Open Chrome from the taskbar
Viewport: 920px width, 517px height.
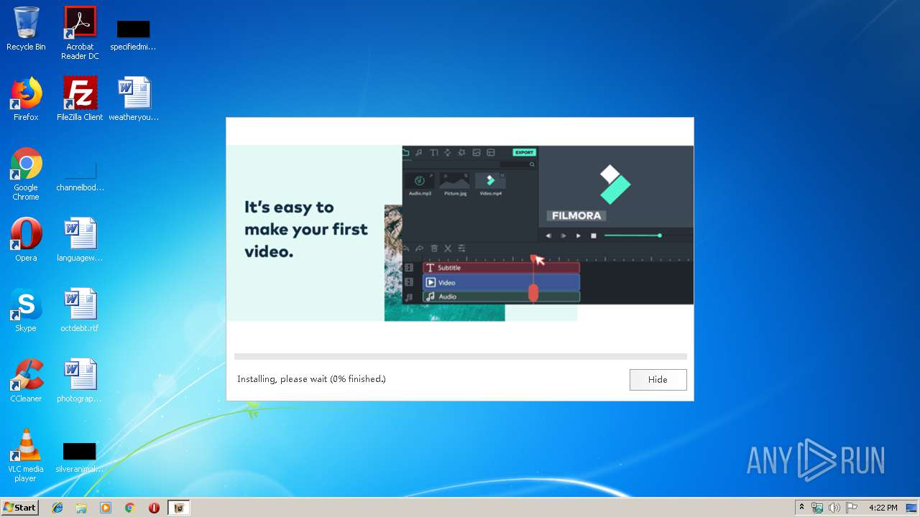point(130,508)
